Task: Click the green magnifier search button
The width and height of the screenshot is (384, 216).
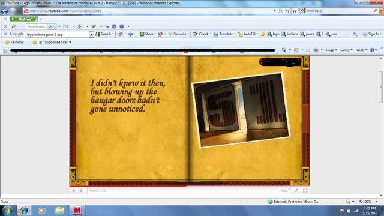Action: pos(50,26)
